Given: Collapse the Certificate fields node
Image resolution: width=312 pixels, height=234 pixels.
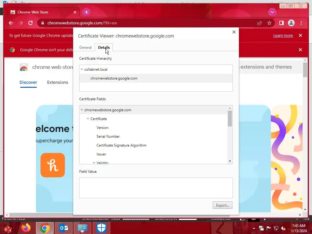Looking at the screenshot, I should click(88, 119).
